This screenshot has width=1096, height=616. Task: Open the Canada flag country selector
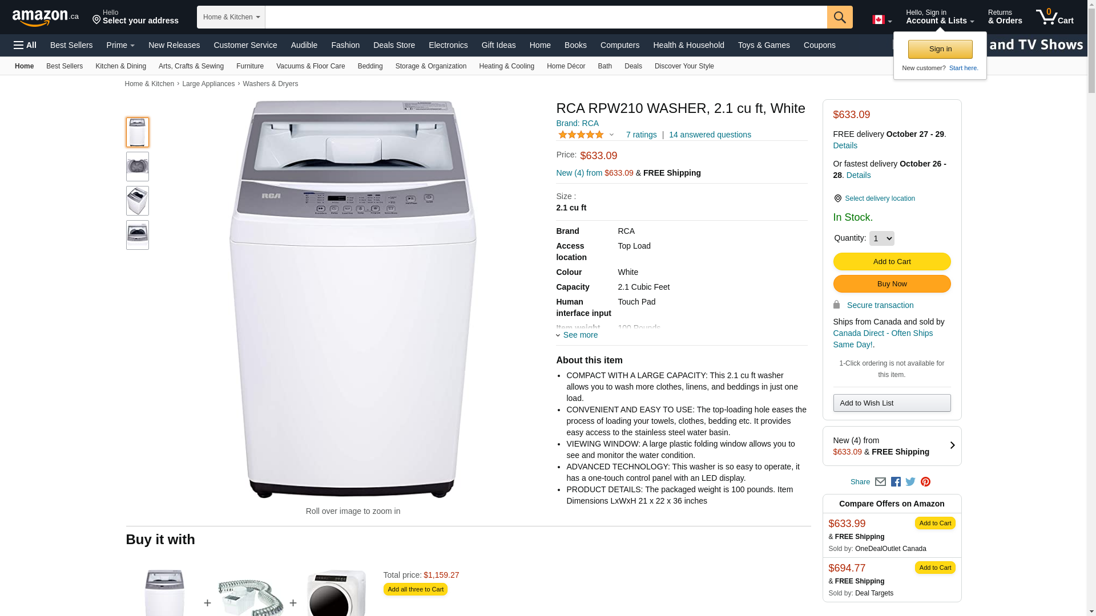click(882, 20)
